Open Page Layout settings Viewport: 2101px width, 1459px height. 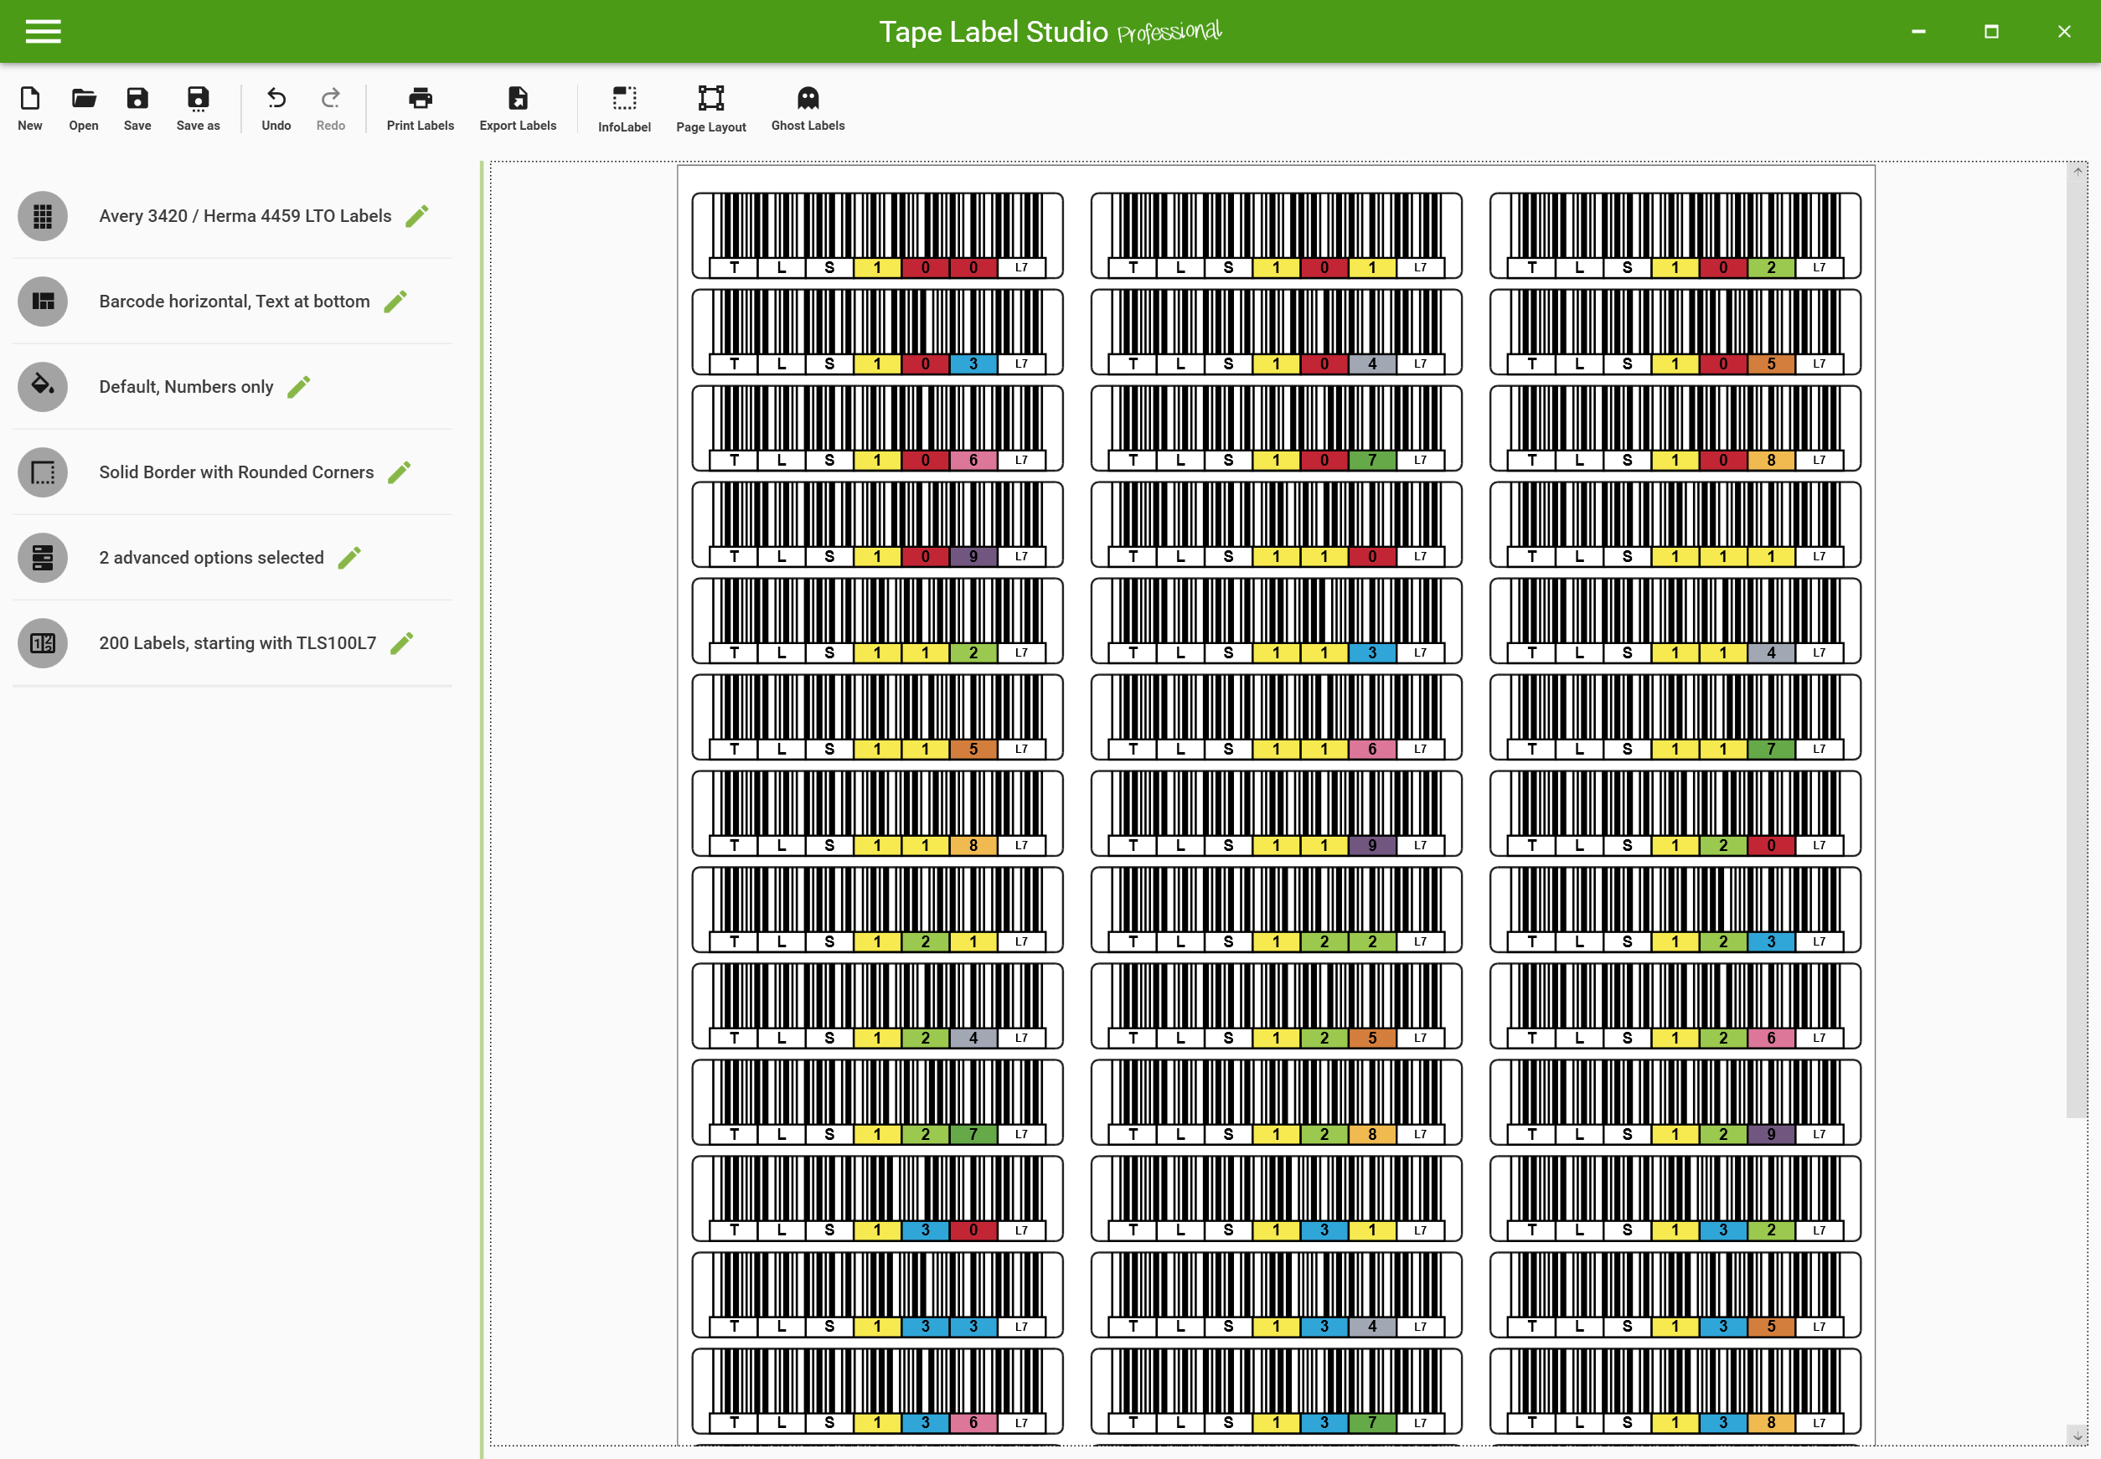coord(711,110)
